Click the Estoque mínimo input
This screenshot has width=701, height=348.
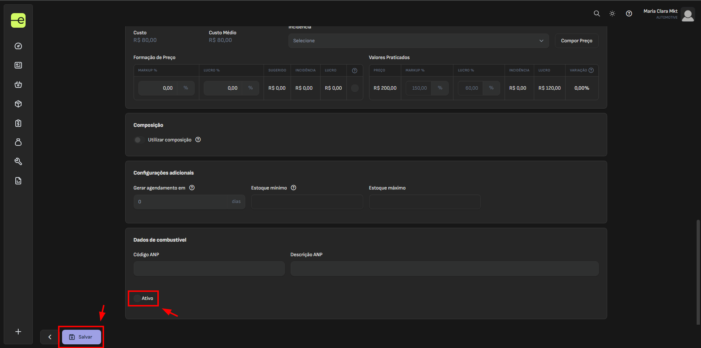[x=307, y=202]
